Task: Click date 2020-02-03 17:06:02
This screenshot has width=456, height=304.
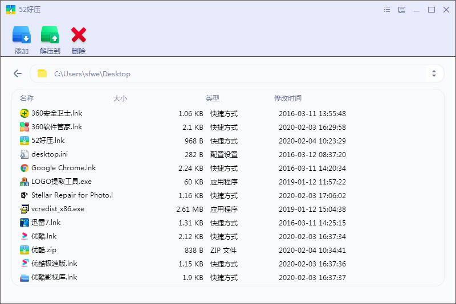Action: 312,195
